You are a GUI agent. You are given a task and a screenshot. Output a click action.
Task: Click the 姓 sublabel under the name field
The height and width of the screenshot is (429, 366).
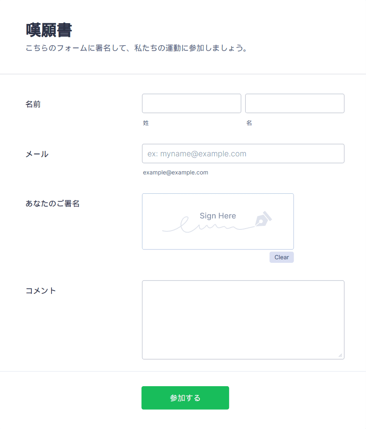pyautogui.click(x=146, y=123)
